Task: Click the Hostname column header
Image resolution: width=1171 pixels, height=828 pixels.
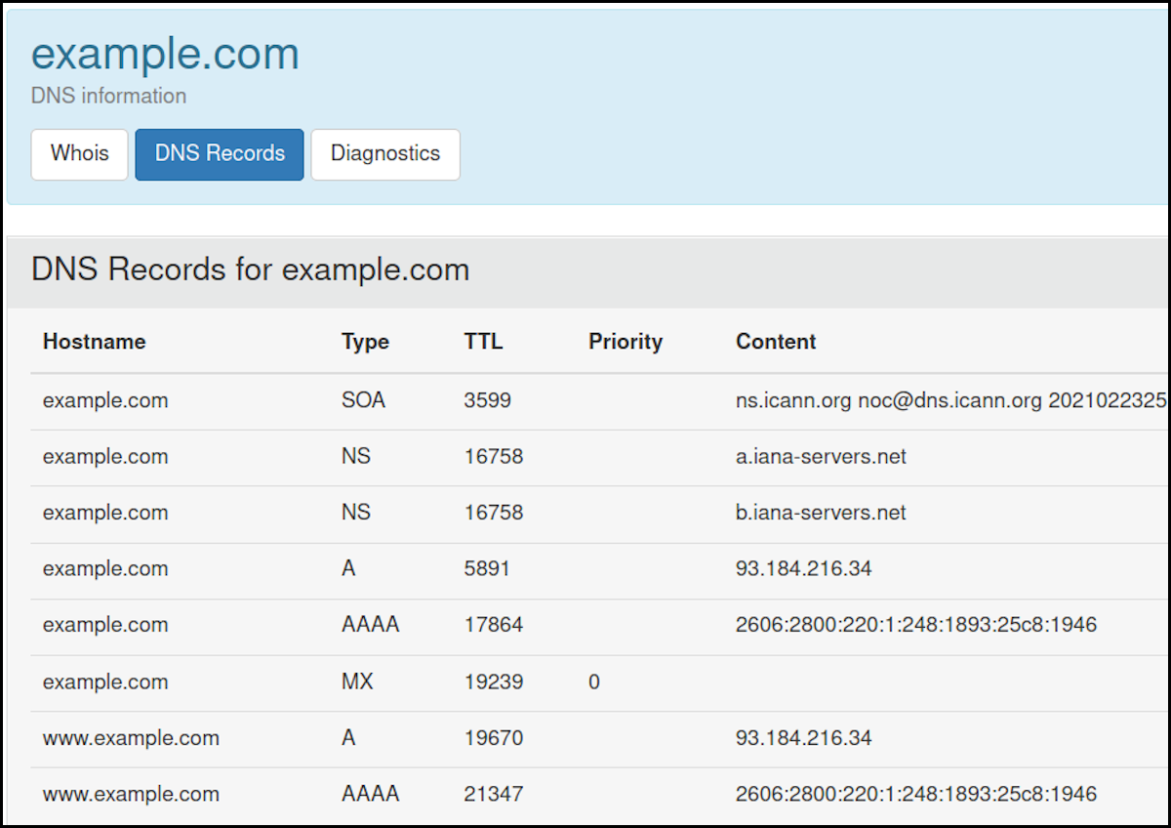Action: pyautogui.click(x=94, y=342)
